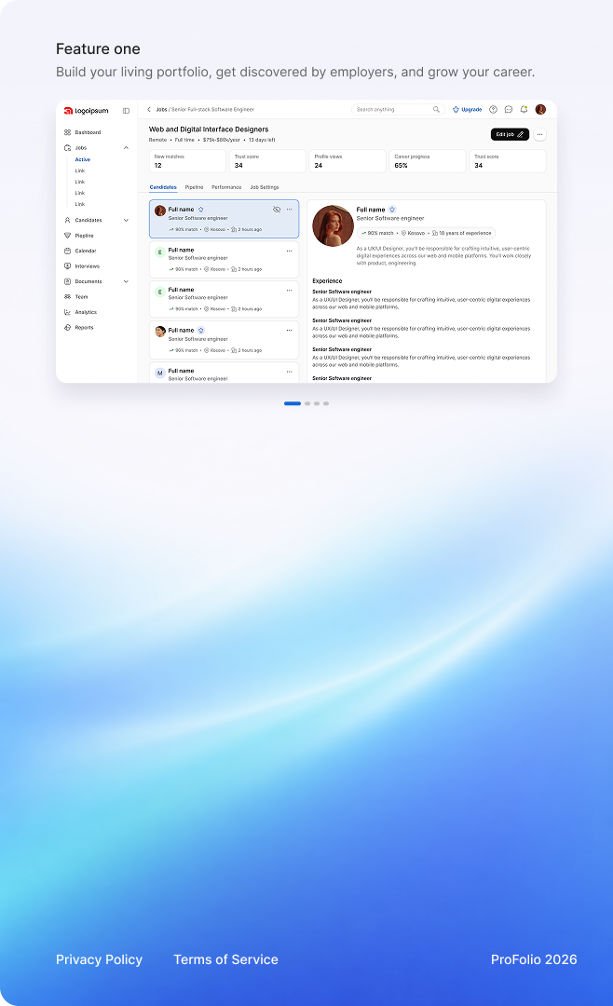Open the three-dot menu on highlighted candidate
This screenshot has height=1006, width=613.
click(x=290, y=210)
